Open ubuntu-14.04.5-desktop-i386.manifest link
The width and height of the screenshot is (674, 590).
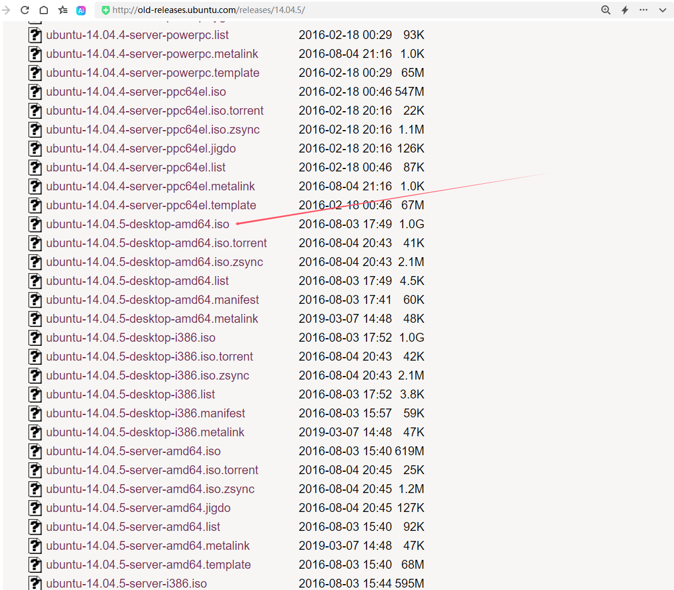pos(145,413)
